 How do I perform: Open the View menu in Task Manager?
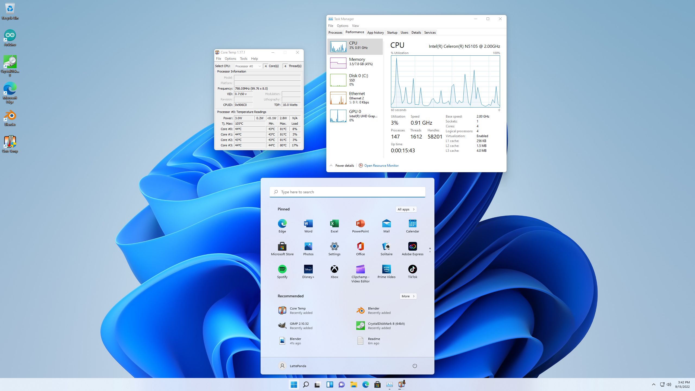click(x=355, y=26)
